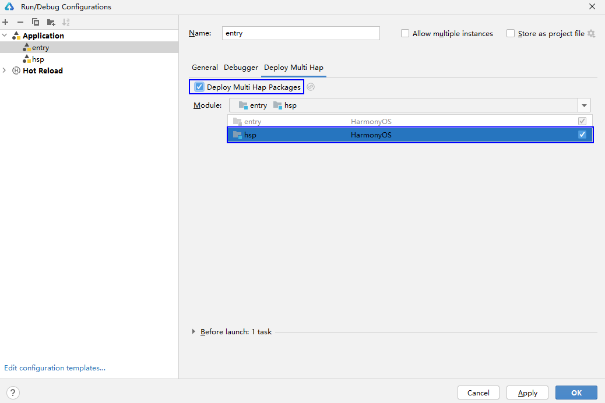The height and width of the screenshot is (403, 605).
Task: Create a new folder for configurations
Action: tap(50, 22)
